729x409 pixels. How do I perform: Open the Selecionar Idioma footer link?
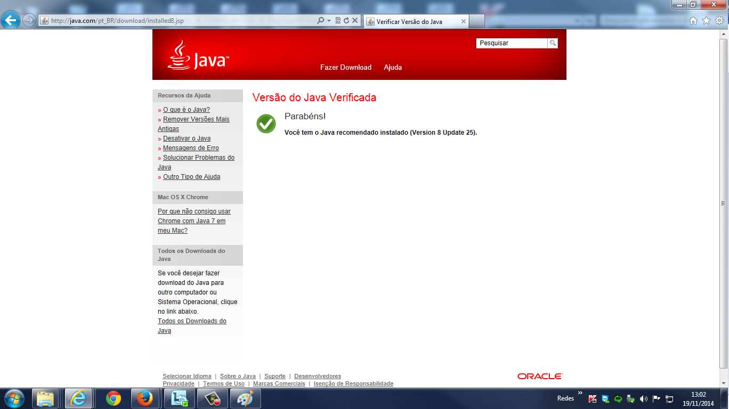(187, 376)
